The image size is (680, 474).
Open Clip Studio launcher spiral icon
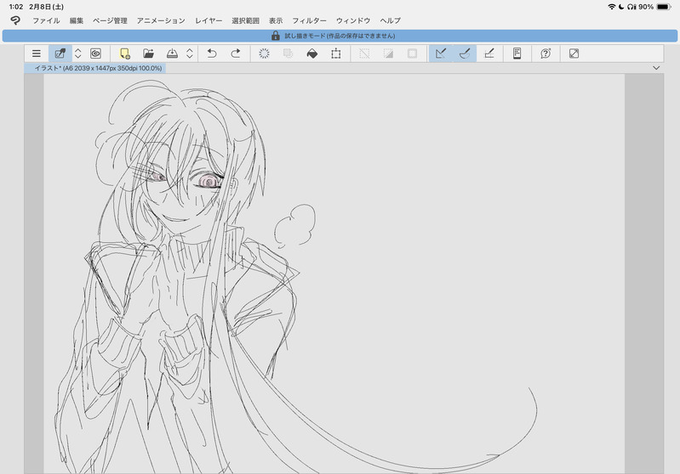(96, 54)
